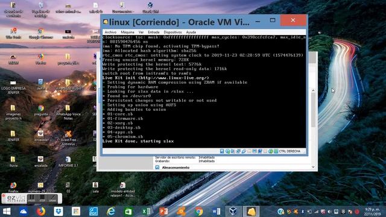Select the pregunta Chrome shortcut on the desktop

pos(41,110)
